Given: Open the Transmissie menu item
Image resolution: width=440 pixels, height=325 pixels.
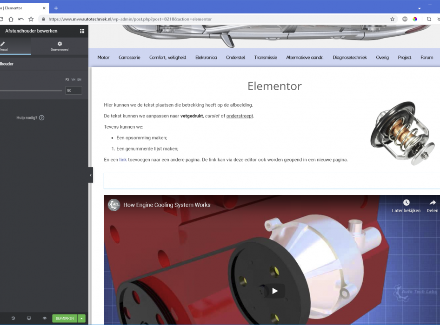Looking at the screenshot, I should 266,58.
